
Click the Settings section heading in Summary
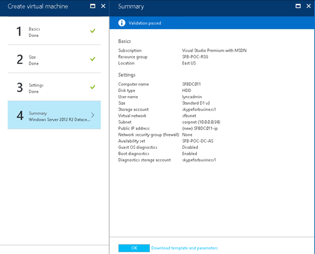tap(127, 75)
